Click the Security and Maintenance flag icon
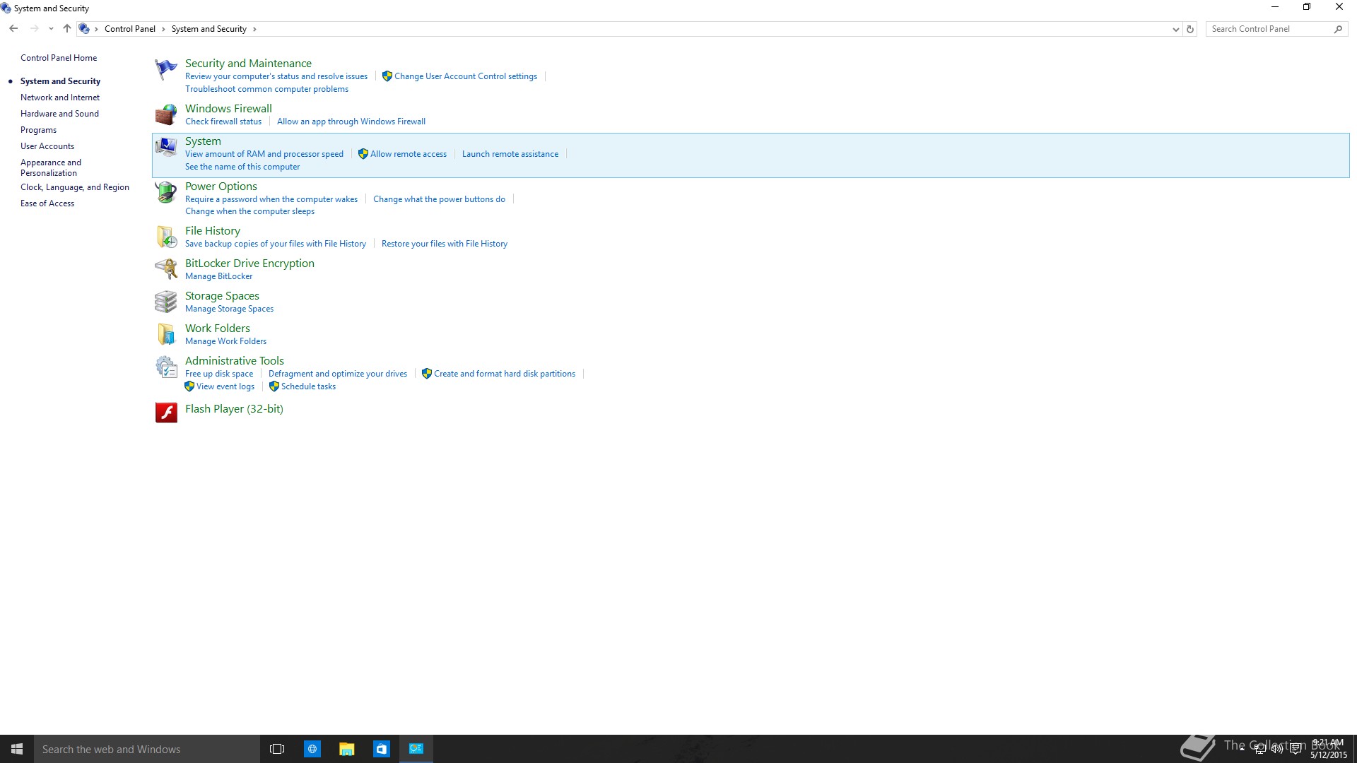The height and width of the screenshot is (763, 1357). click(x=166, y=69)
